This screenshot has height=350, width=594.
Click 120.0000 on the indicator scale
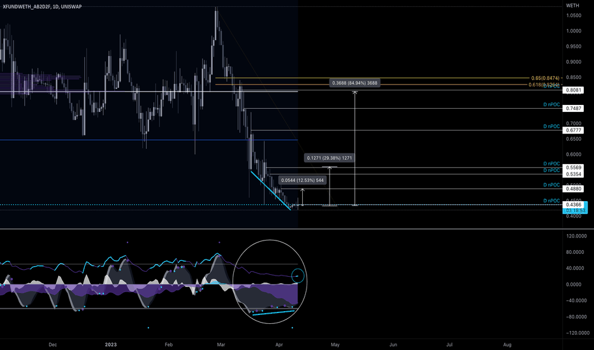point(577,236)
